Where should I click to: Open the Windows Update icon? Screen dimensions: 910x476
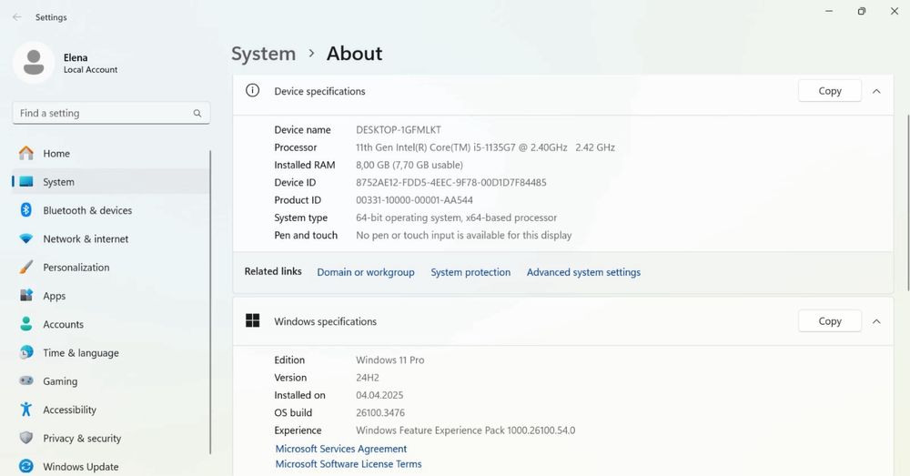tap(26, 467)
